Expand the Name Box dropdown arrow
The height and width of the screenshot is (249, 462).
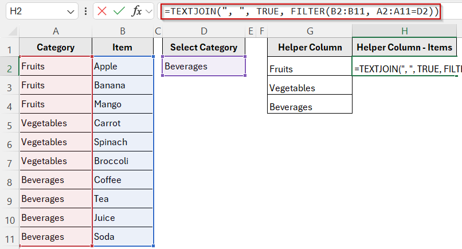pos(71,12)
